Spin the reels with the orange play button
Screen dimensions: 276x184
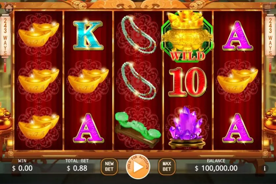click(138, 166)
